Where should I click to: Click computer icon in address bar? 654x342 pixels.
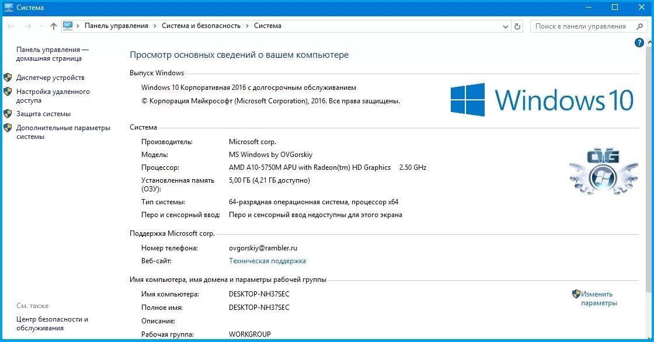tap(68, 26)
